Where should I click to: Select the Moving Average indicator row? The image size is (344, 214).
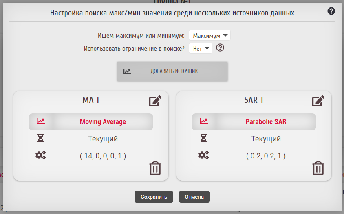click(x=103, y=122)
